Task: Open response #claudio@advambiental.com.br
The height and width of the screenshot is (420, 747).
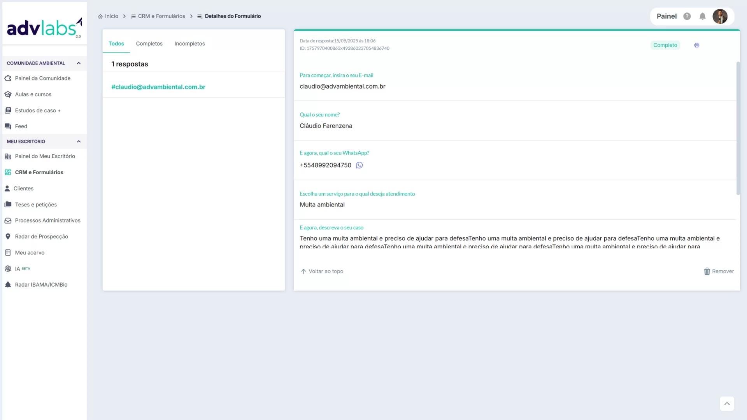Action: coord(158,87)
